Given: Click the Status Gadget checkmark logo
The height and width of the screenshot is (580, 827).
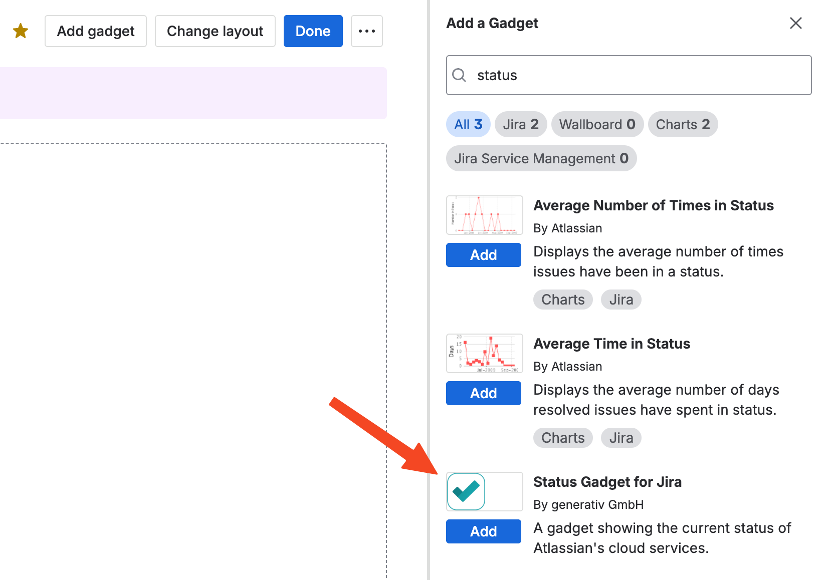Looking at the screenshot, I should point(466,491).
